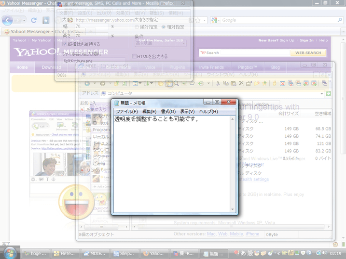Open 高さ基準 condition dropdown in Resizer
The height and width of the screenshot is (259, 346).
click(x=161, y=43)
